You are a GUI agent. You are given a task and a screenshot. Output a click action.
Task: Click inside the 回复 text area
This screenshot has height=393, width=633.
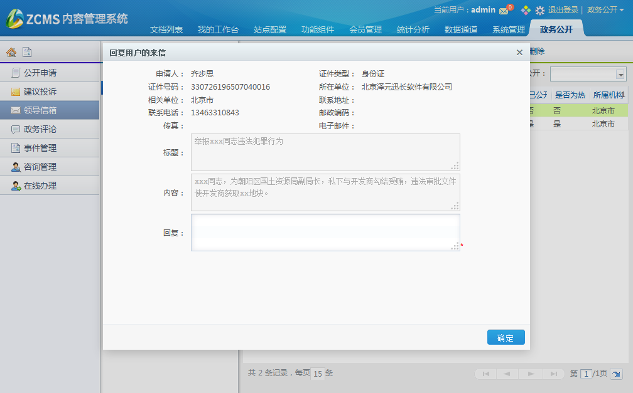click(x=325, y=233)
